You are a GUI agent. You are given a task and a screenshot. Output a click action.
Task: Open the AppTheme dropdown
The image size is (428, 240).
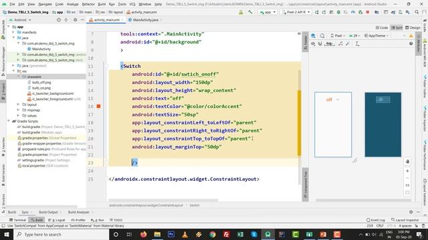377,35
